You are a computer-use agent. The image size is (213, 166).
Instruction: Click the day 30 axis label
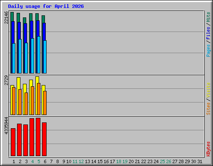point(193,161)
